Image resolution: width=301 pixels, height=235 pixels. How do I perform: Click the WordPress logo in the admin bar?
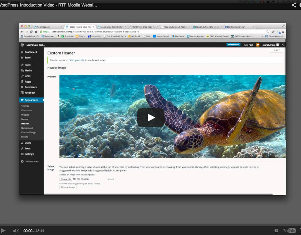tap(22, 45)
